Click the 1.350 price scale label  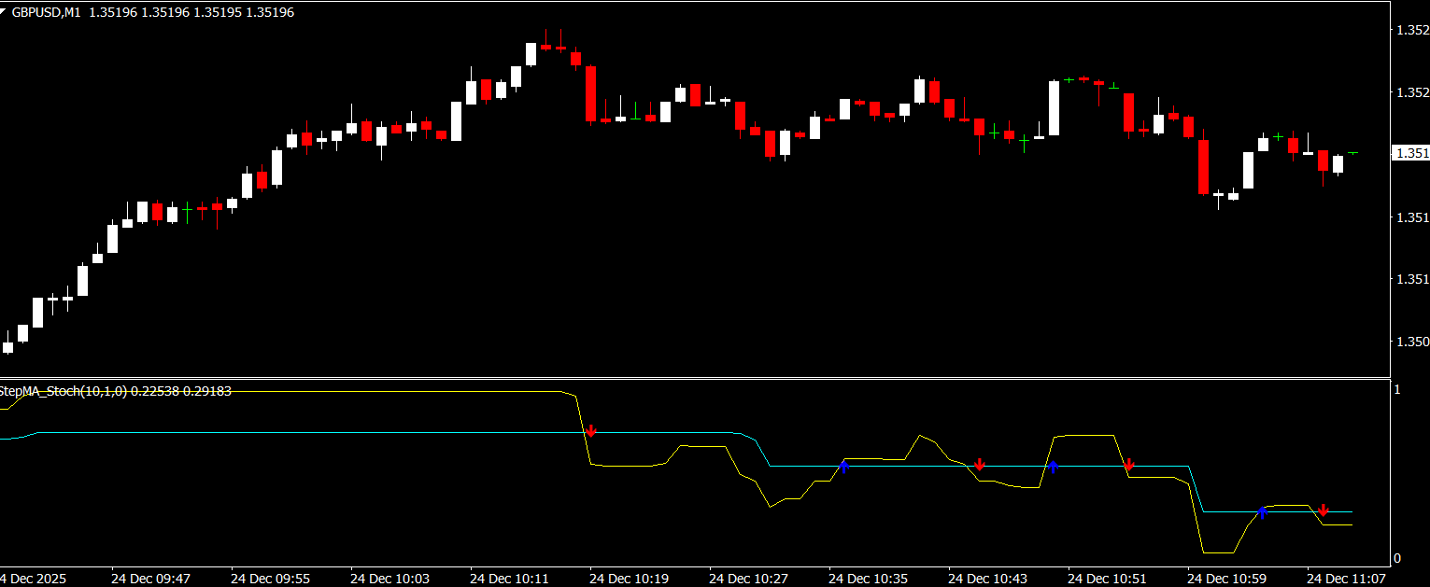coord(1410,342)
